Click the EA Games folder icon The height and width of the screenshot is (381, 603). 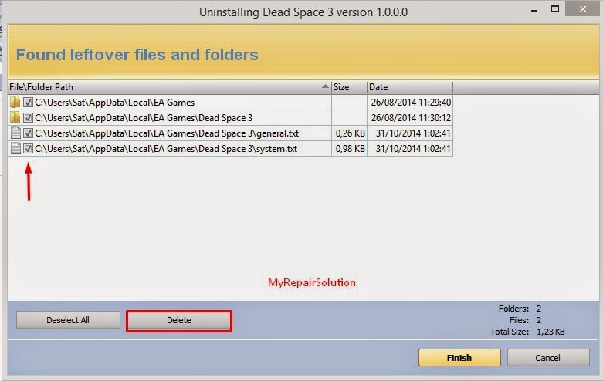tap(15, 102)
